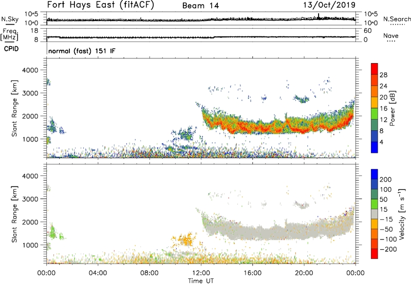Click green velocity patch near 00:30

point(53,232)
